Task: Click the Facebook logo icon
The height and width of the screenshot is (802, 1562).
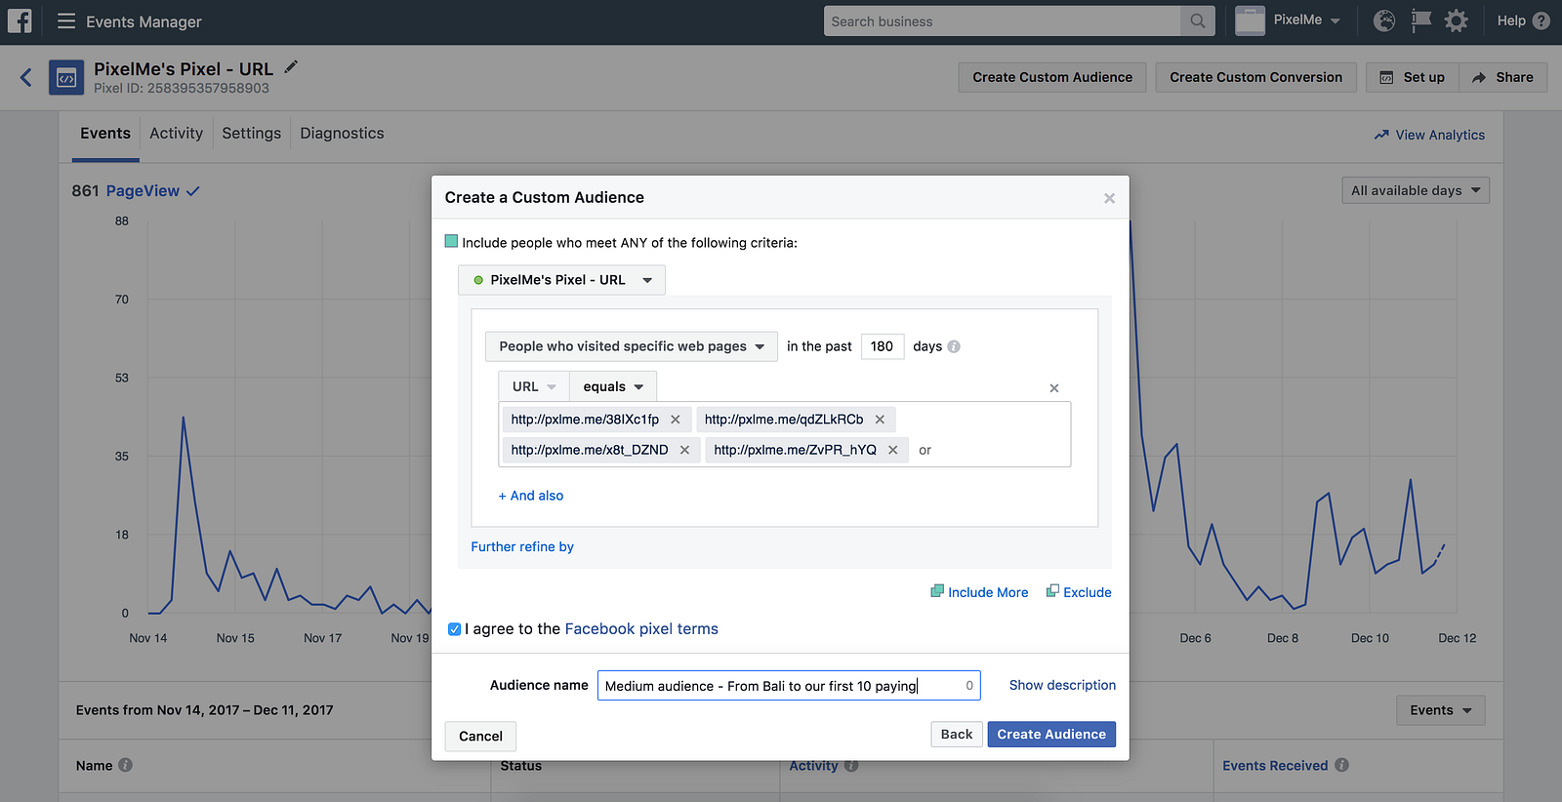Action: [20, 20]
